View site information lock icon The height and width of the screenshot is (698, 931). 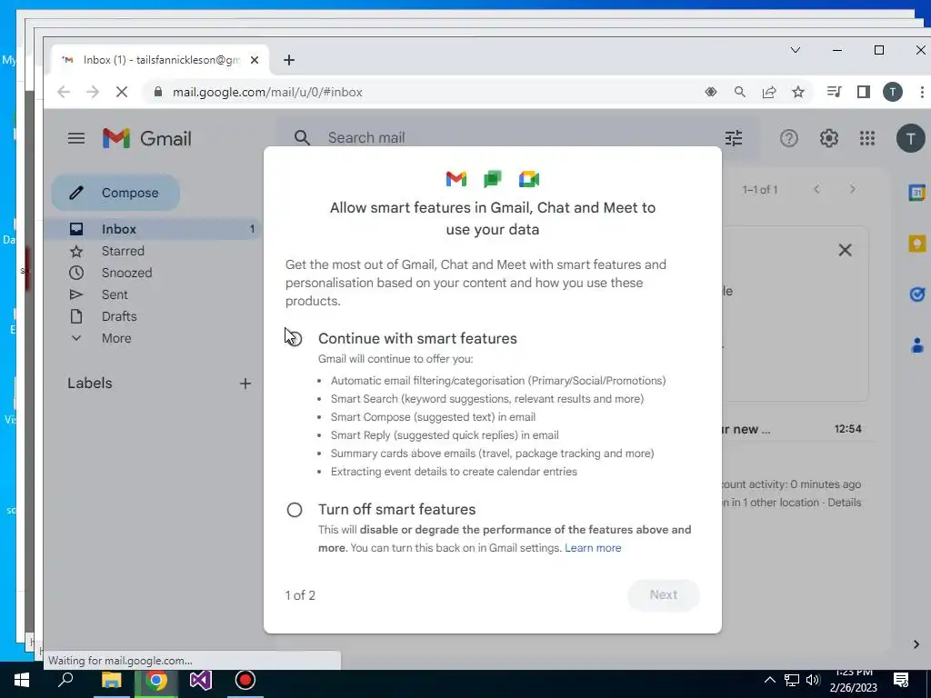[157, 92]
